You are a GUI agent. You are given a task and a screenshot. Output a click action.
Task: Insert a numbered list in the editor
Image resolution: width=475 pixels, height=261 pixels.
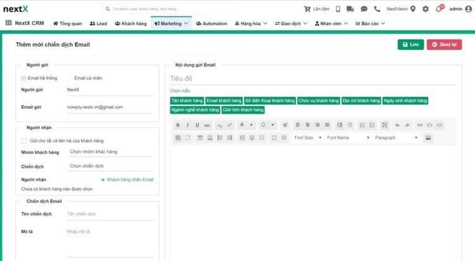click(x=362, y=125)
